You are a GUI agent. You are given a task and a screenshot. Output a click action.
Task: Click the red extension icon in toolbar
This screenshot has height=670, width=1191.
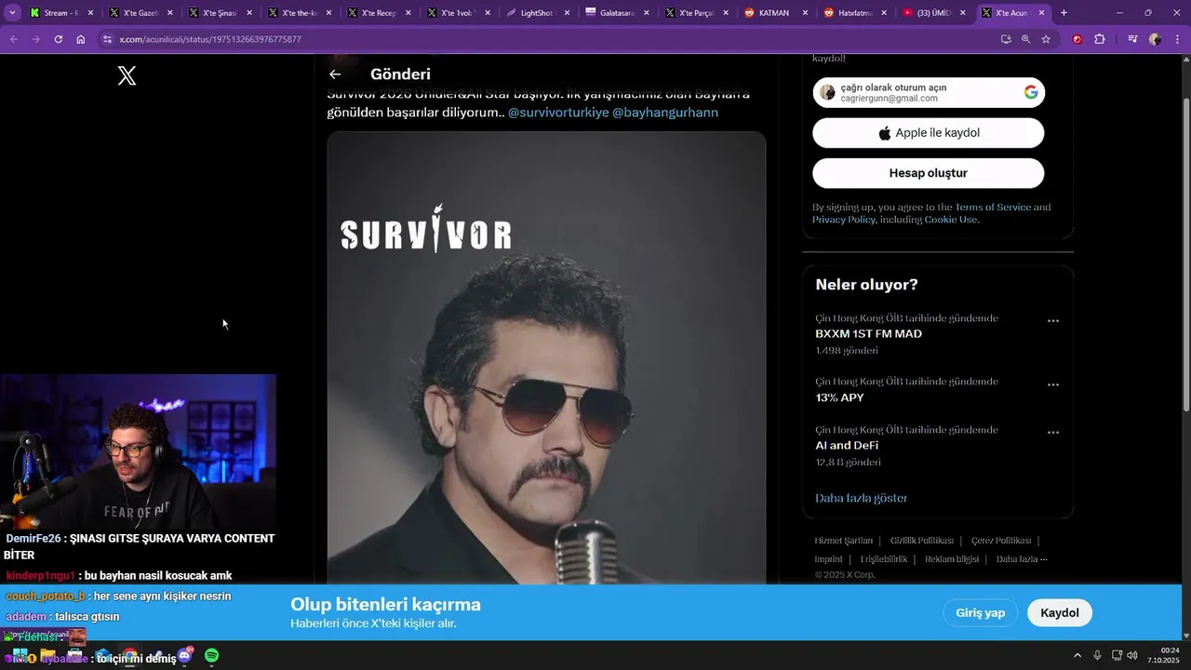1077,39
